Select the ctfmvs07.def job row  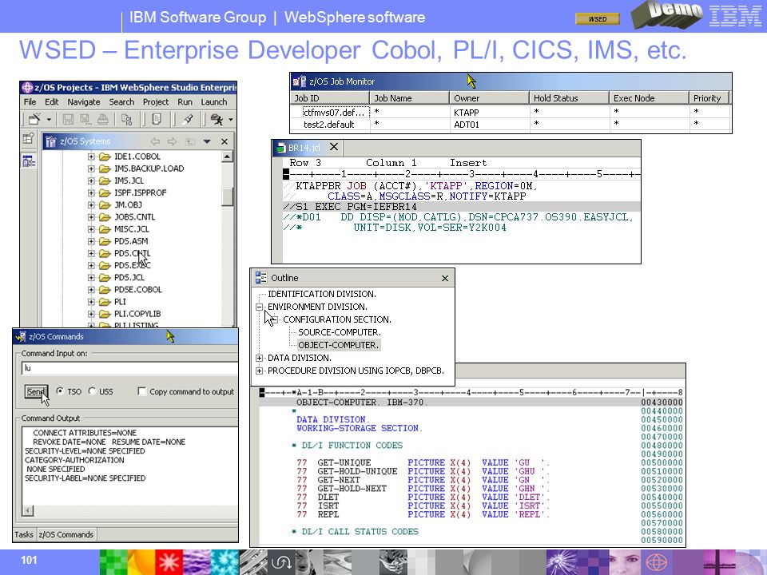pos(511,113)
